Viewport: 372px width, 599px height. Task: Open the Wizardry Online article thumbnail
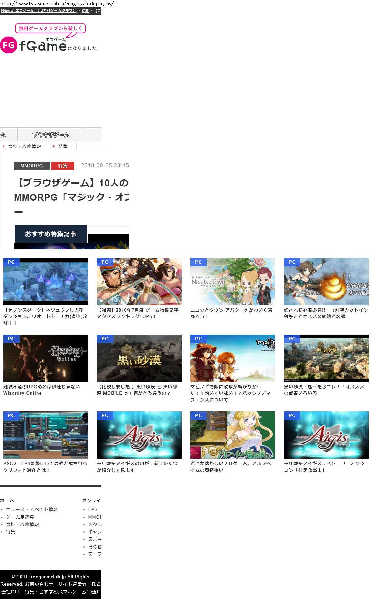(x=46, y=358)
